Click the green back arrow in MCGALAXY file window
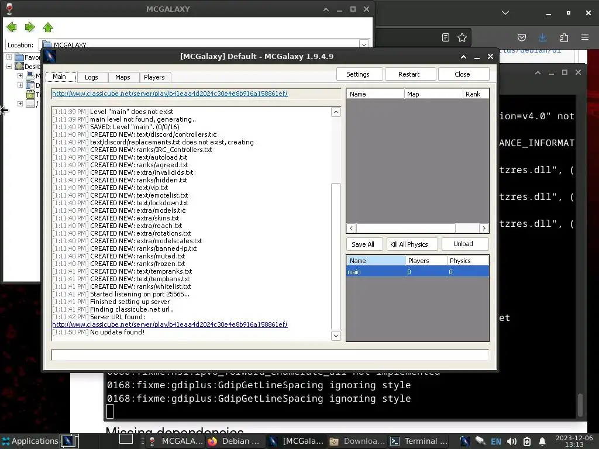This screenshot has height=449, width=599. tap(12, 27)
